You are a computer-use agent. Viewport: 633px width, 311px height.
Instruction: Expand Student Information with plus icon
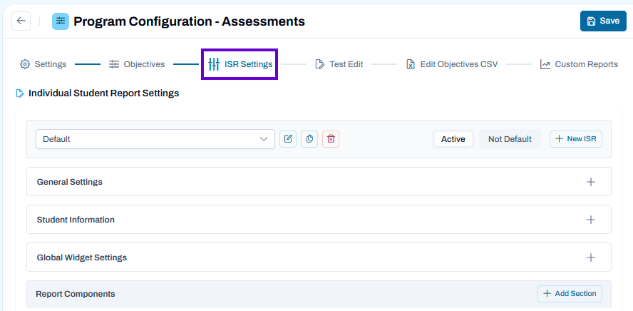click(x=591, y=220)
